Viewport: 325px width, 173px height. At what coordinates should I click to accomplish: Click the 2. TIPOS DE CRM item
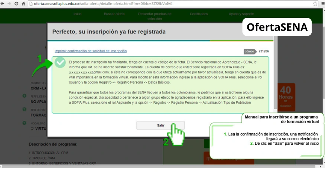click(x=42, y=158)
